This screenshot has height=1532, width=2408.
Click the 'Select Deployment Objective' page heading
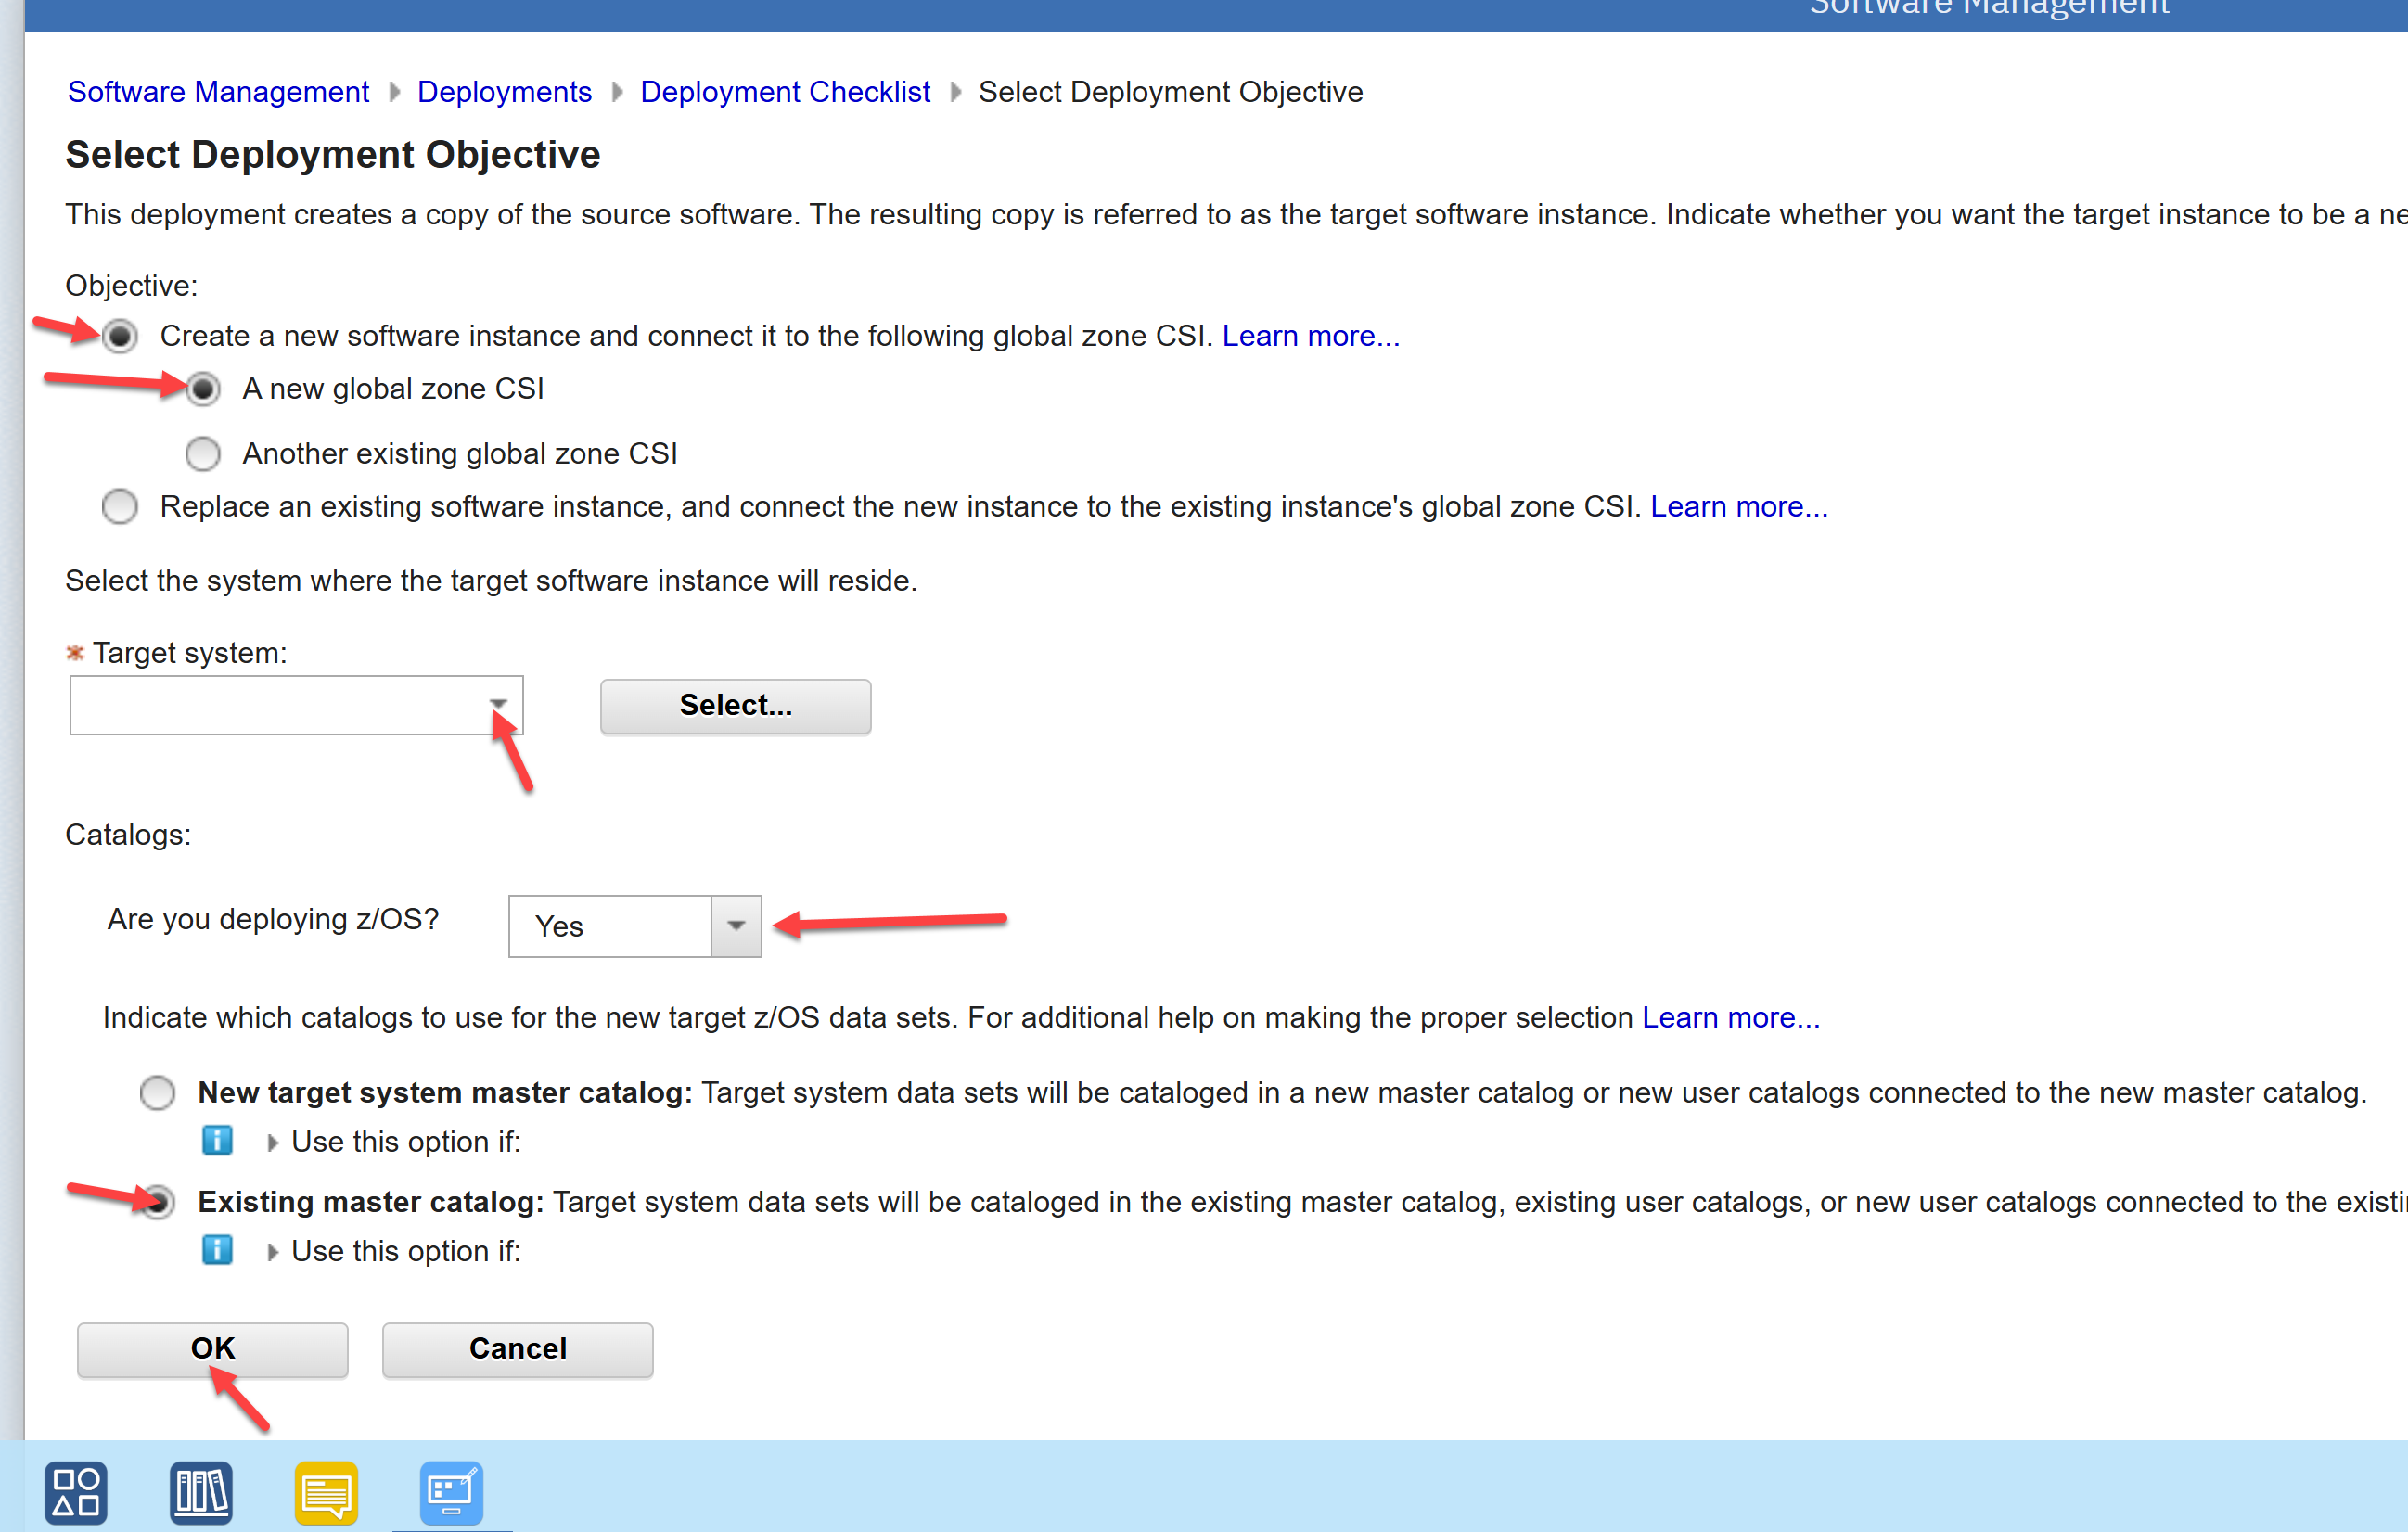click(x=333, y=155)
